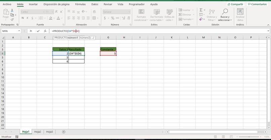This screenshot has height=140, width=271.
Task: Click the AutoSum sigma icon
Action: click(201, 10)
